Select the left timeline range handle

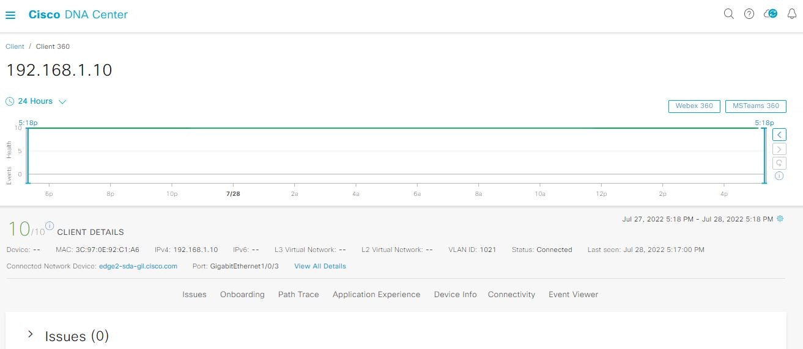coord(28,154)
